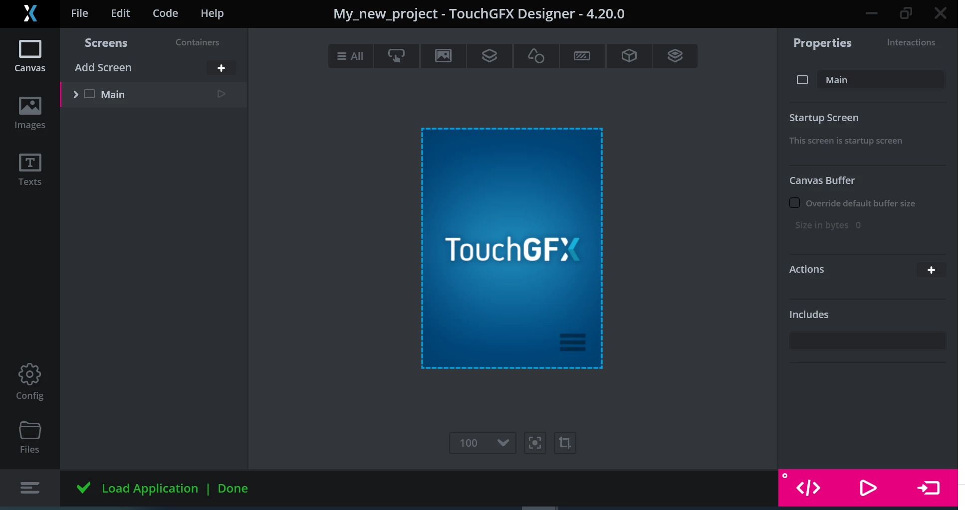Open the detailed log panel icon
This screenshot has height=510, width=965.
[x=30, y=488]
